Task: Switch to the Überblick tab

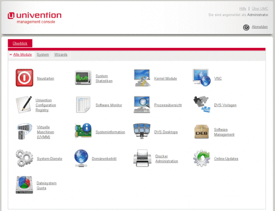Action: (20, 43)
